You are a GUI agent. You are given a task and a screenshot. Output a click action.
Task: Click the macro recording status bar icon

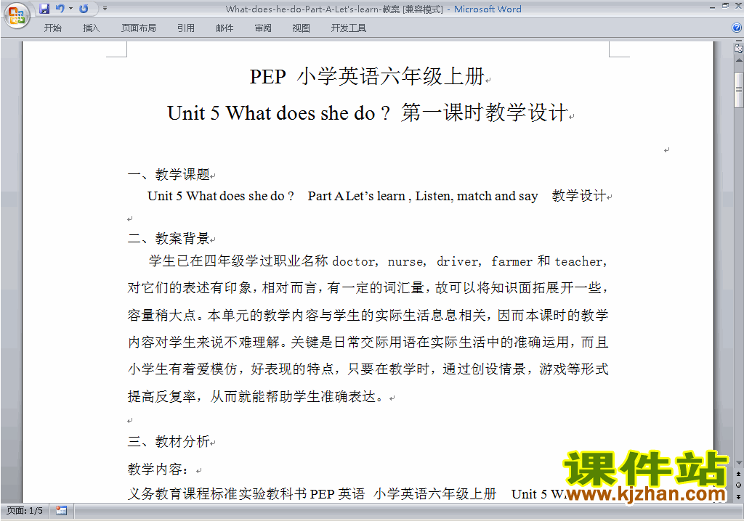[61, 511]
